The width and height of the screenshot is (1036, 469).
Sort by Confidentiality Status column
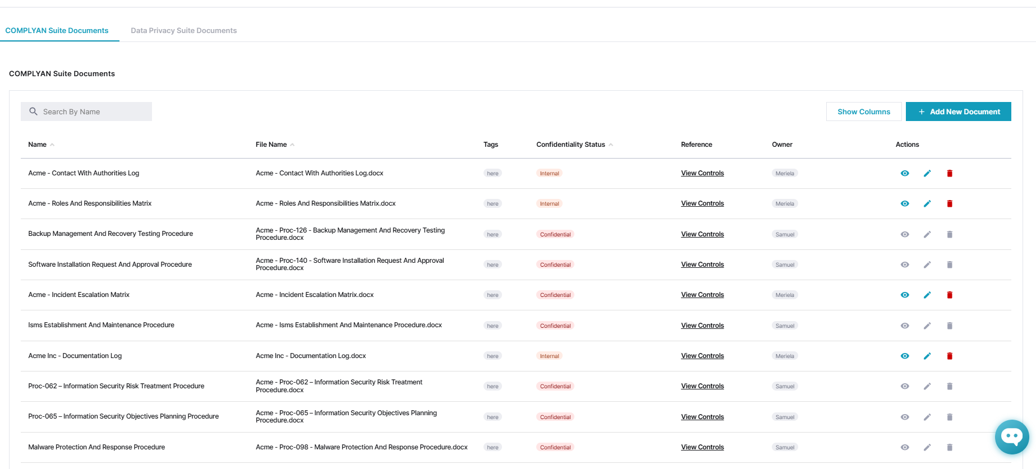(611, 145)
